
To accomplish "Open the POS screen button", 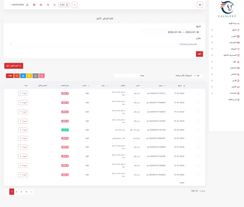I will (x=64, y=5).
